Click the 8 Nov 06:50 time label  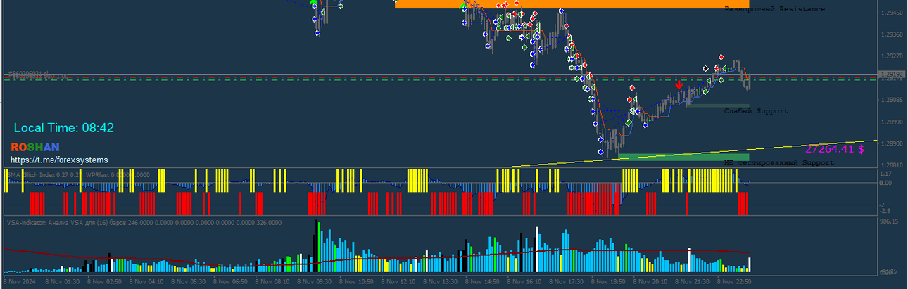230,281
